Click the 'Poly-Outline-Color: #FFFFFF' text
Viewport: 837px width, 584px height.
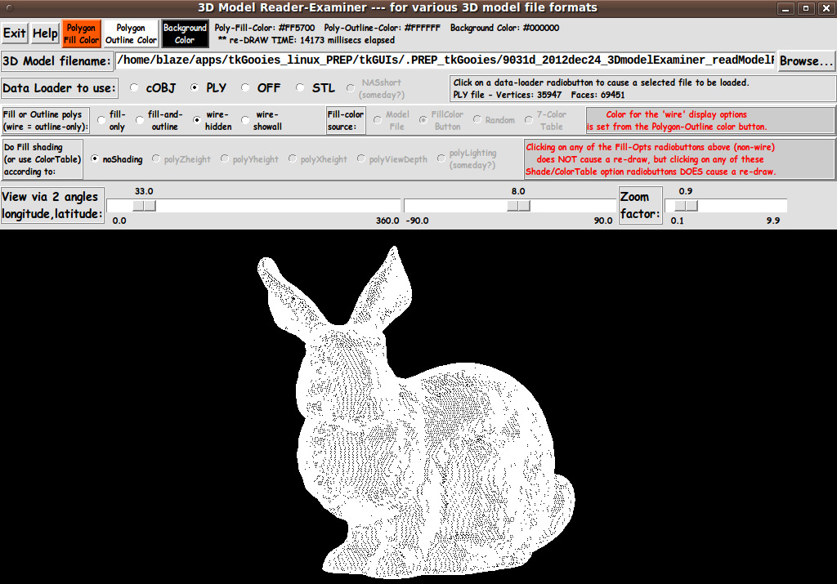(x=383, y=28)
